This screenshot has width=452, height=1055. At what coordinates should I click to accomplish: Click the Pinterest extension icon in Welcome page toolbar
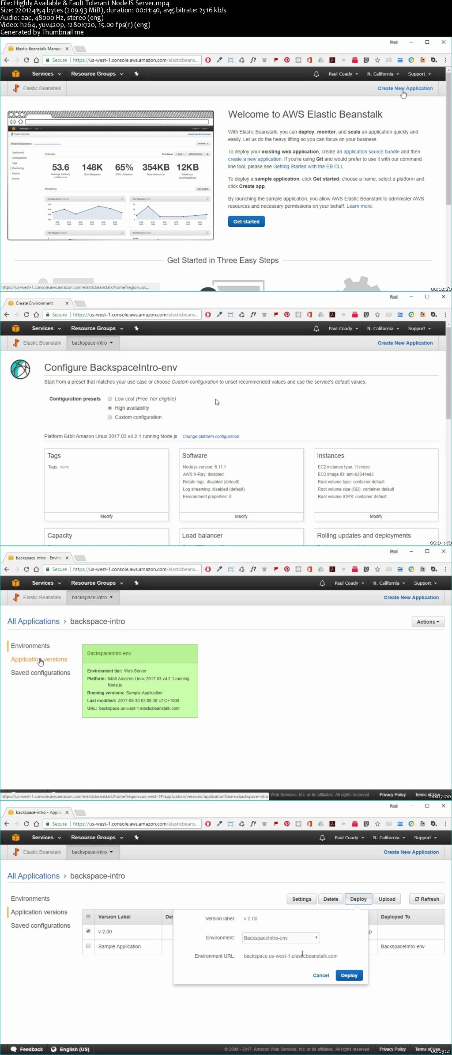(x=287, y=60)
